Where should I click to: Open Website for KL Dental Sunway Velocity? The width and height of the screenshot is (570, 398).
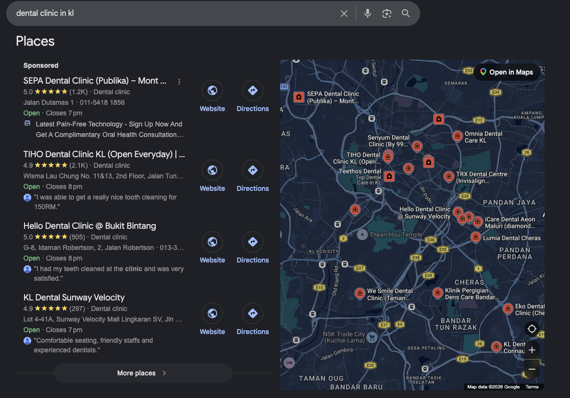coord(212,320)
